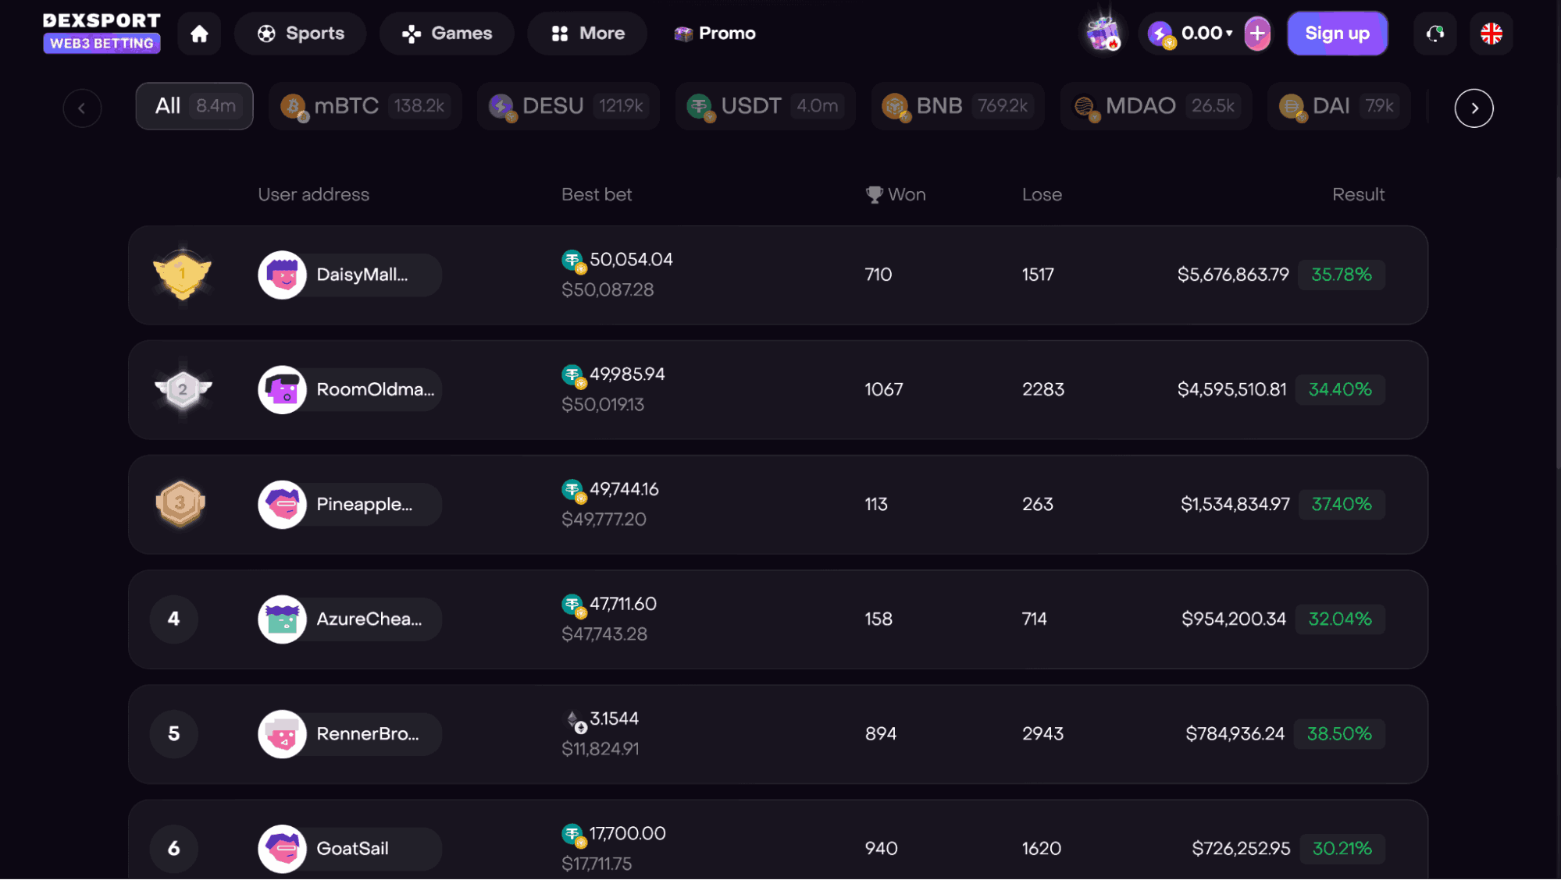Open support chat headset icon
This screenshot has width=1561, height=880.
pyautogui.click(x=1434, y=34)
